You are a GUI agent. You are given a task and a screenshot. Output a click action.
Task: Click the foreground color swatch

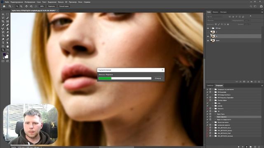(x=4, y=54)
